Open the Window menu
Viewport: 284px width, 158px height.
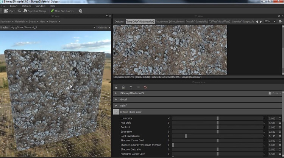[x=41, y=6]
